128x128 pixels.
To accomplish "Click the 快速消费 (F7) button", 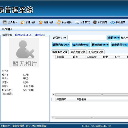I will (100, 45).
